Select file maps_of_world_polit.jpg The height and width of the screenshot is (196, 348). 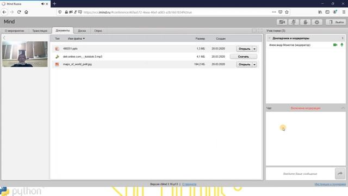coord(77,64)
